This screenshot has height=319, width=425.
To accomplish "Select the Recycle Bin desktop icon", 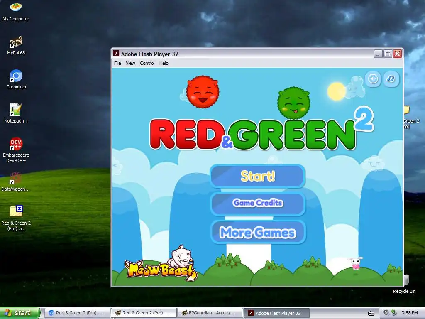I will (x=404, y=284).
